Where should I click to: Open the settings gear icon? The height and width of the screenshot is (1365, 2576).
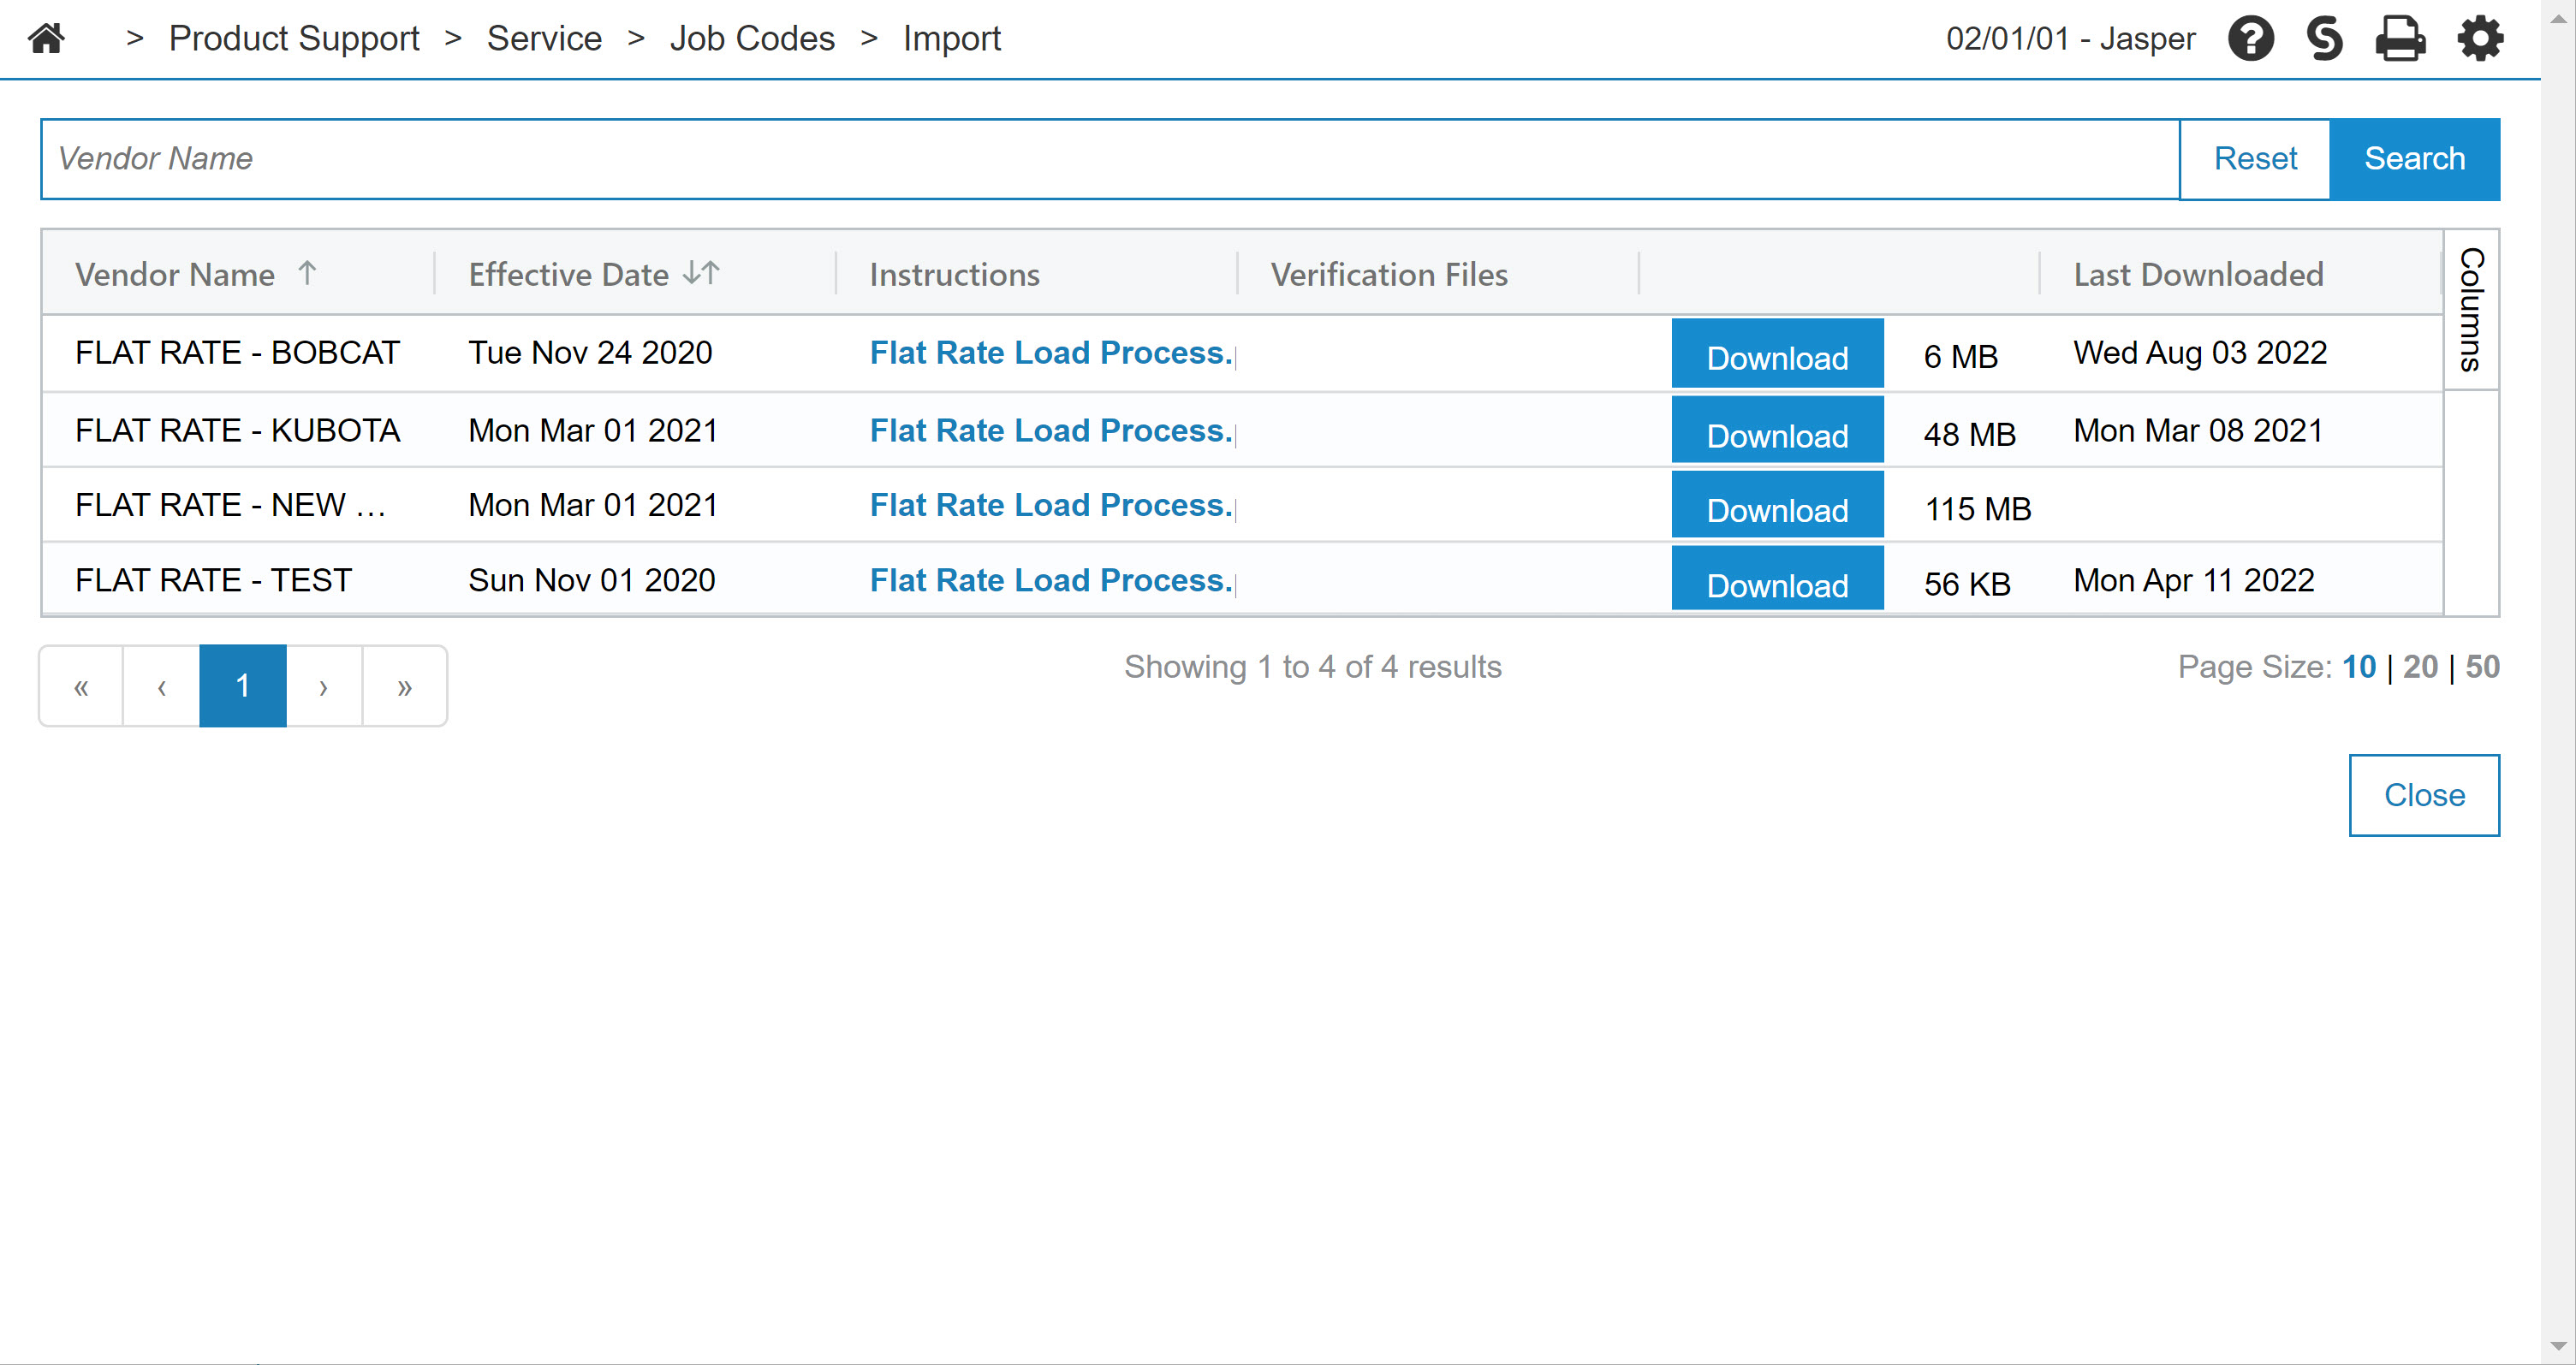pos(2480,39)
